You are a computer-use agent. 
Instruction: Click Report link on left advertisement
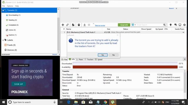(x=55, y=55)
